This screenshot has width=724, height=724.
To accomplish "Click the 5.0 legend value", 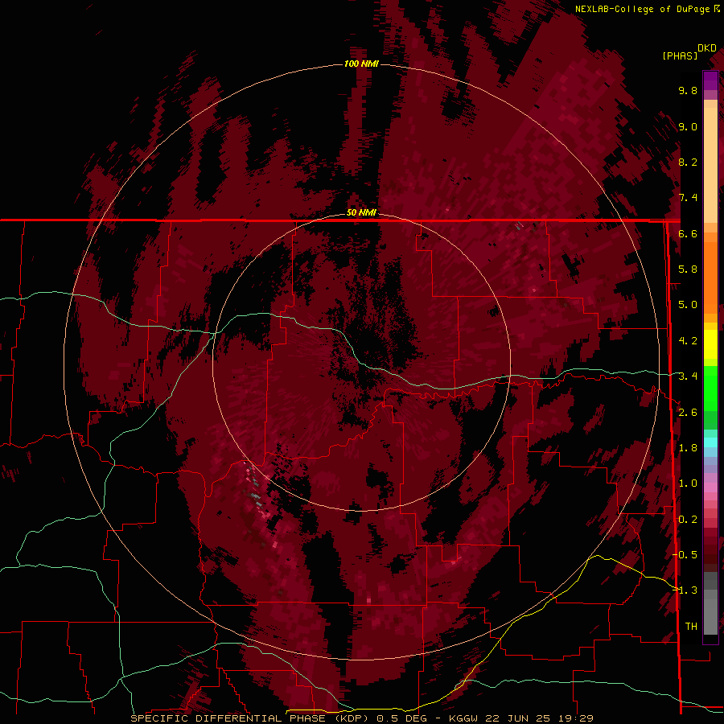I will pos(688,305).
